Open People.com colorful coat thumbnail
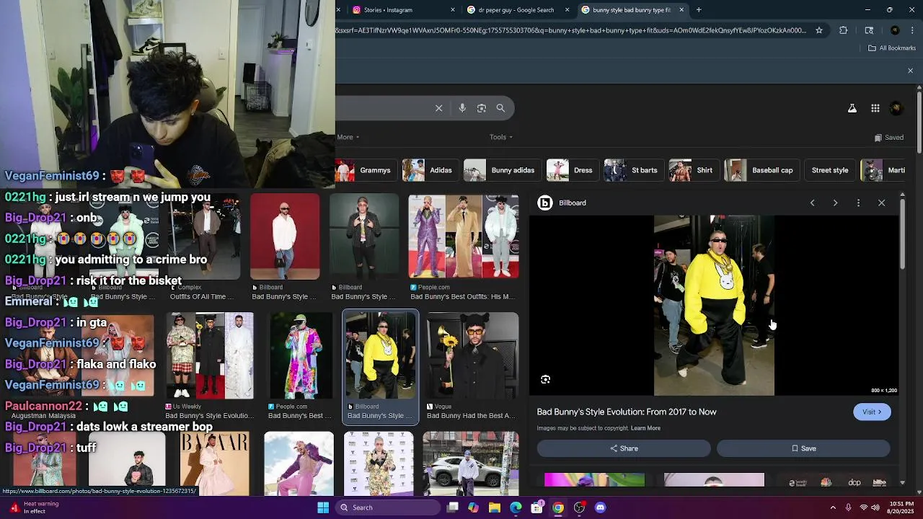This screenshot has width=923, height=519. coord(301,355)
